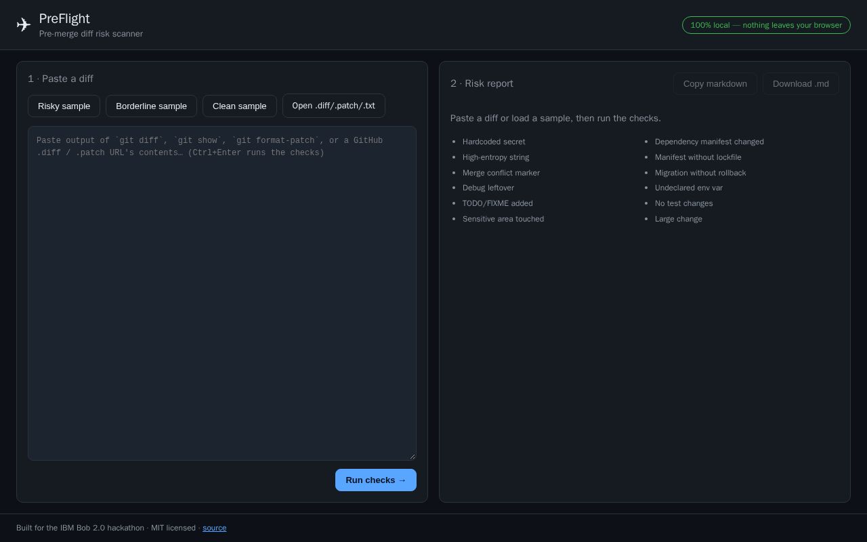
Task: Select the 'No test changes' check item
Action: [x=684, y=203]
